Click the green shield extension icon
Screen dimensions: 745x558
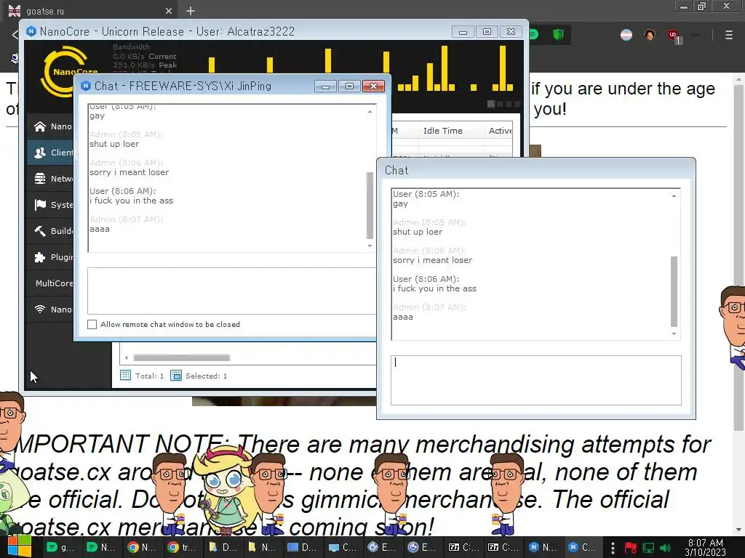click(x=558, y=34)
